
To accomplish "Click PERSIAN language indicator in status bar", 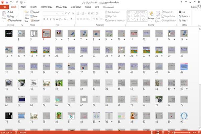I will pyautogui.click(x=23, y=132).
